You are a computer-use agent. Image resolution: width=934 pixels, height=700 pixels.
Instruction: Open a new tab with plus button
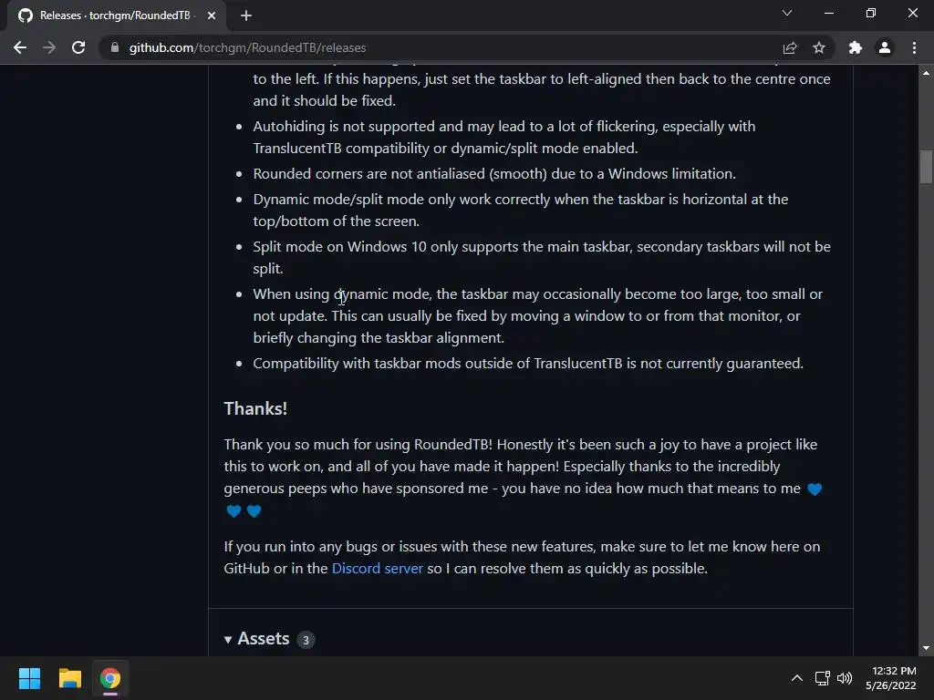[x=246, y=15]
